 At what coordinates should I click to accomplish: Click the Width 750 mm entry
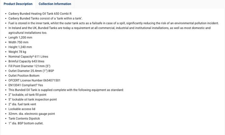(x=18, y=42)
